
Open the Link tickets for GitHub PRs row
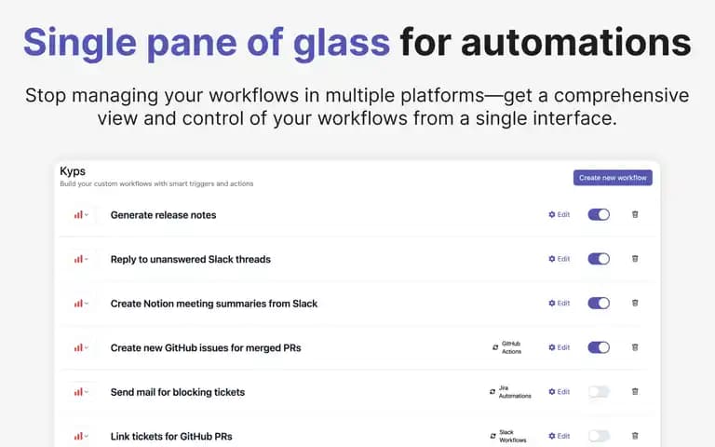(x=357, y=436)
